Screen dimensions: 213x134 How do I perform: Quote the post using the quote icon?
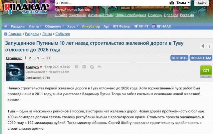click(92, 67)
